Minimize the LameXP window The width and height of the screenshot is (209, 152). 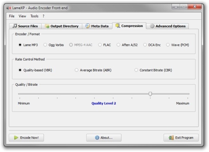[x=176, y=7]
